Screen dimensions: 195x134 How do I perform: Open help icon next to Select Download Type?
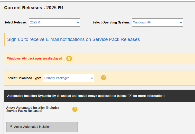104,78
